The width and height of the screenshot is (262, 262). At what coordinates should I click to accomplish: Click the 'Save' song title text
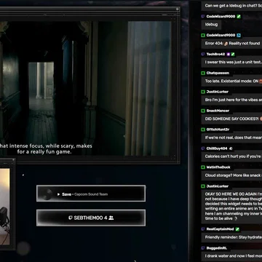(66, 194)
